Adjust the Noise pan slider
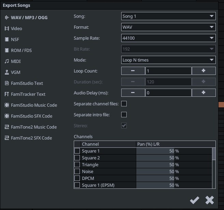224x210 pixels. click(174, 171)
